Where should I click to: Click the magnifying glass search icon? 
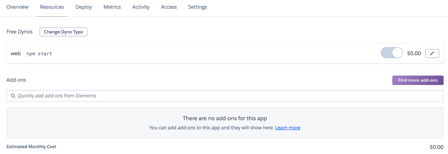click(x=13, y=96)
